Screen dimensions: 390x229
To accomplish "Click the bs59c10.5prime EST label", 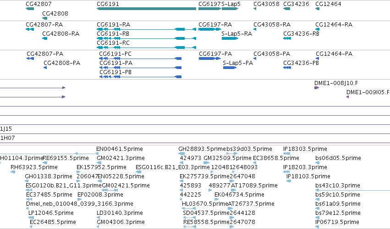I will (338, 195).
